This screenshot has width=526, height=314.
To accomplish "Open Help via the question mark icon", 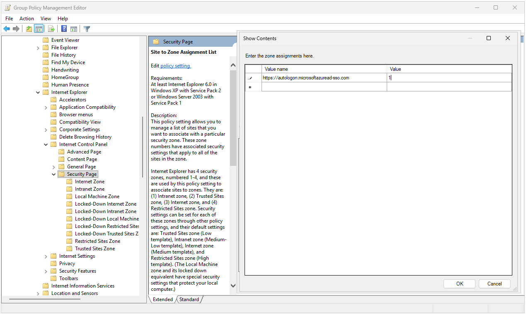I will click(64, 29).
